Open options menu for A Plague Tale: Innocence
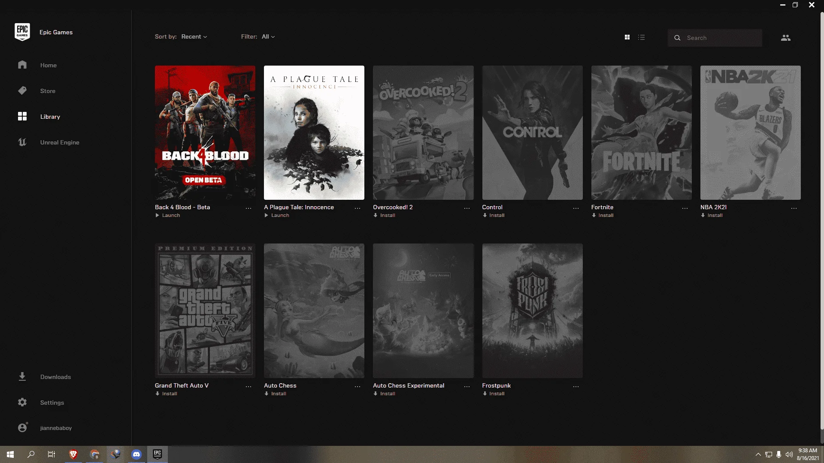824x463 pixels. tap(357, 208)
